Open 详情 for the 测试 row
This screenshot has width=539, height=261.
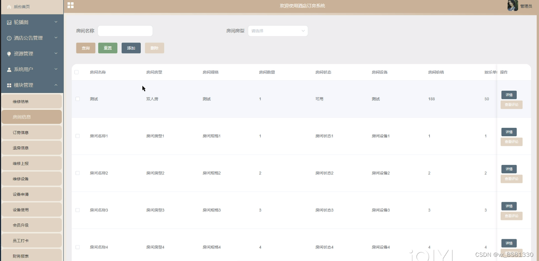[509, 95]
